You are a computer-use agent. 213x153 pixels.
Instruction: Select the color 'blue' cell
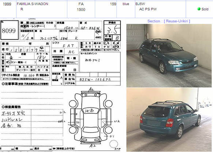pyautogui.click(x=126, y=4)
